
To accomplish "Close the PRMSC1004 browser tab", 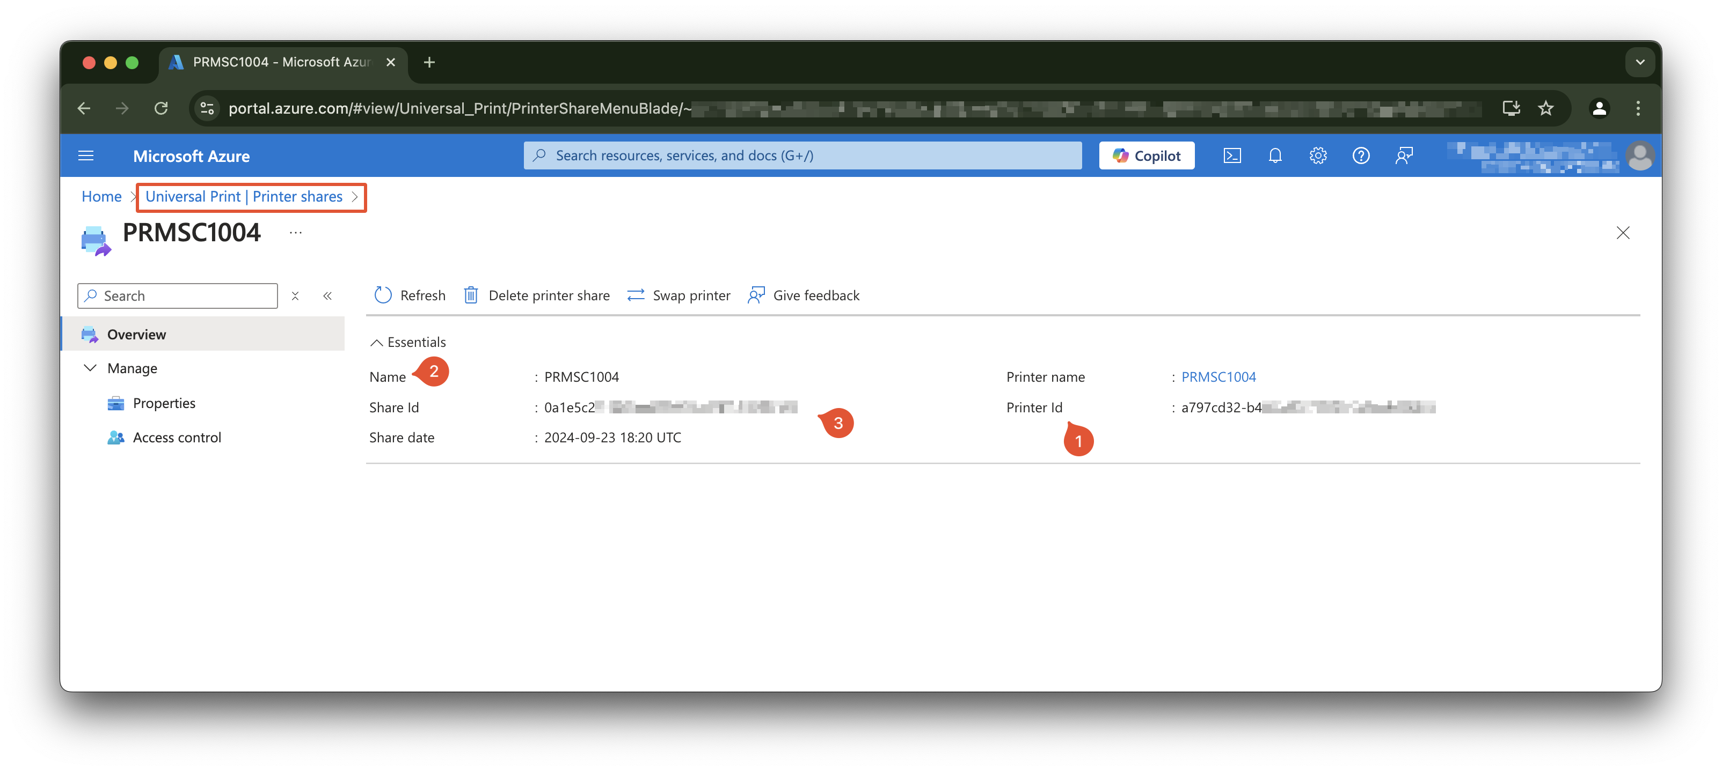I will [x=391, y=62].
